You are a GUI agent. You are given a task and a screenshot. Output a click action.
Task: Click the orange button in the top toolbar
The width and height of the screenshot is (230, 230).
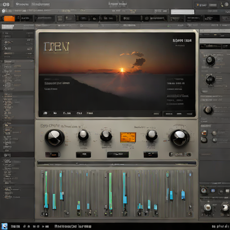[x=9, y=18]
